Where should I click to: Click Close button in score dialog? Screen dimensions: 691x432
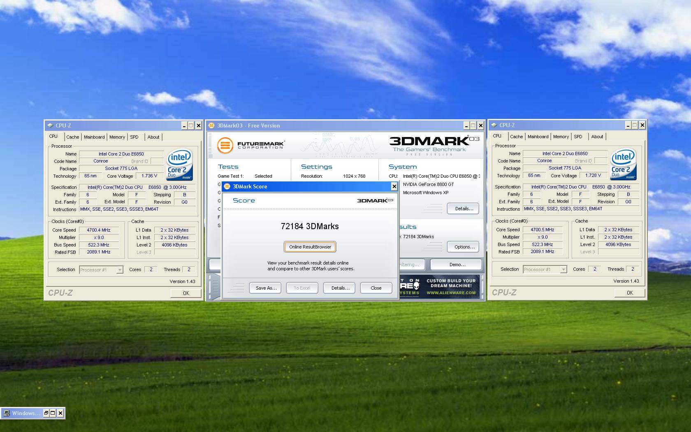(x=376, y=288)
